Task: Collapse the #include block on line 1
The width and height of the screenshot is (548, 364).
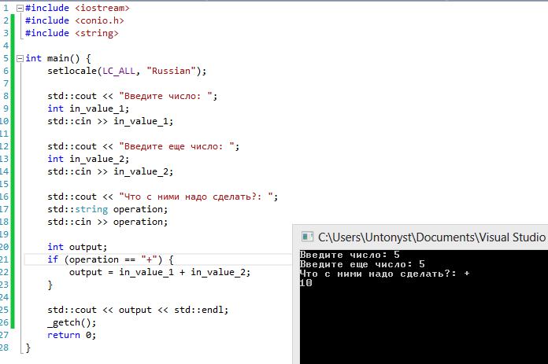Action: [20, 8]
